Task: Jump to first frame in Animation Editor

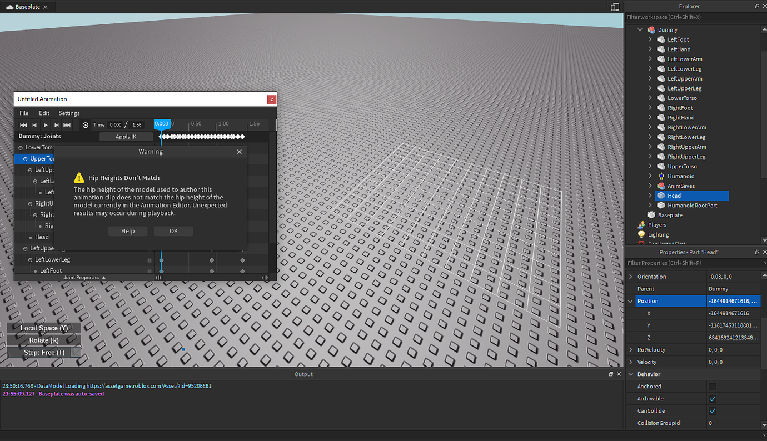Action: pyautogui.click(x=24, y=125)
